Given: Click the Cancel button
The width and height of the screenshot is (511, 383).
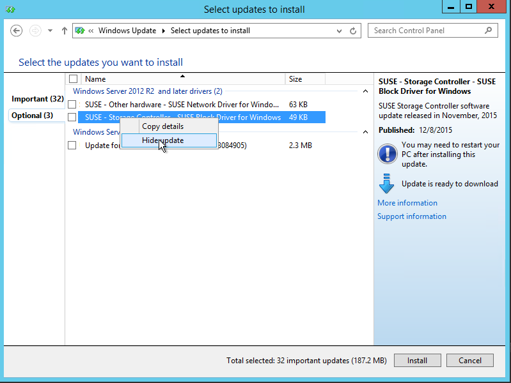Looking at the screenshot, I should 469,361.
